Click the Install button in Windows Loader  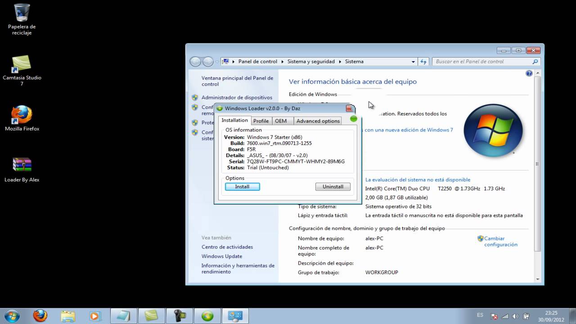242,187
